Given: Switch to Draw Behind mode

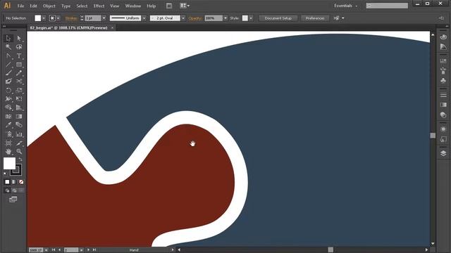Looking at the screenshot, I should (x=14, y=190).
